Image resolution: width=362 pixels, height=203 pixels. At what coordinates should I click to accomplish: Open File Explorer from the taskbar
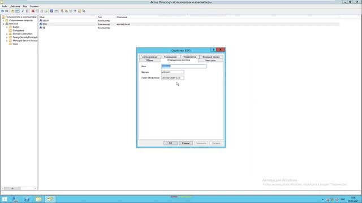(38, 199)
